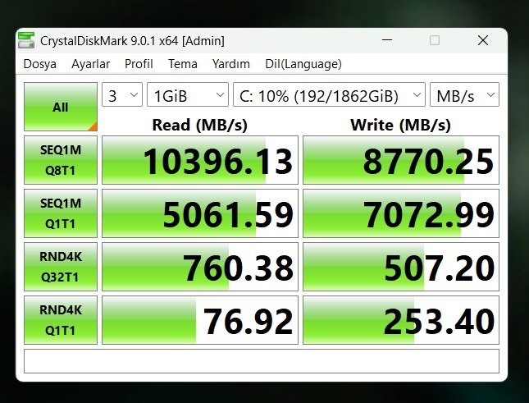Open the Dil(Language) menu

(x=303, y=64)
